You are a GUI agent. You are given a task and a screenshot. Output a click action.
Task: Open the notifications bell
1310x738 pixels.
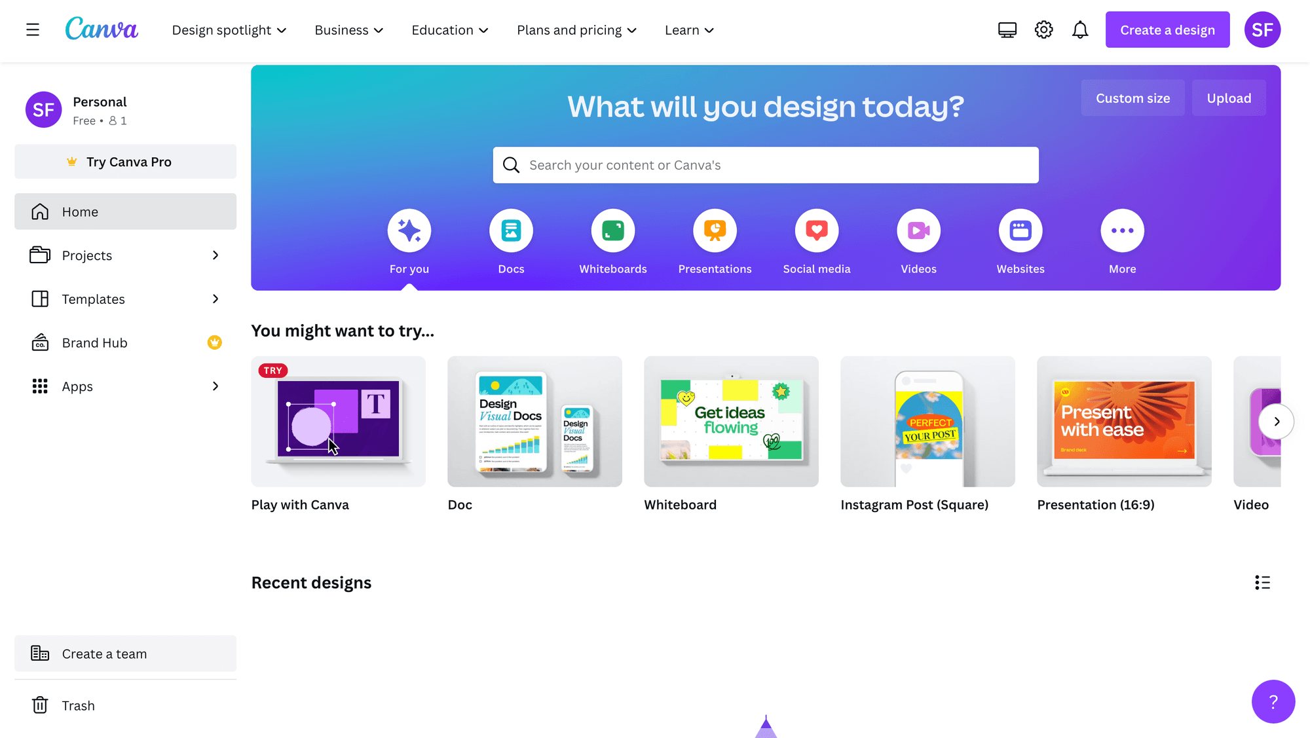(x=1080, y=29)
